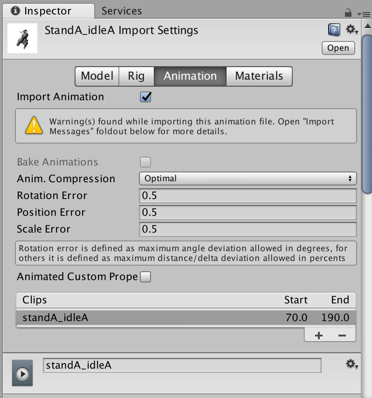Image resolution: width=372 pixels, height=398 pixels.
Task: Toggle the Import Animation checkbox
Action: [x=145, y=96]
